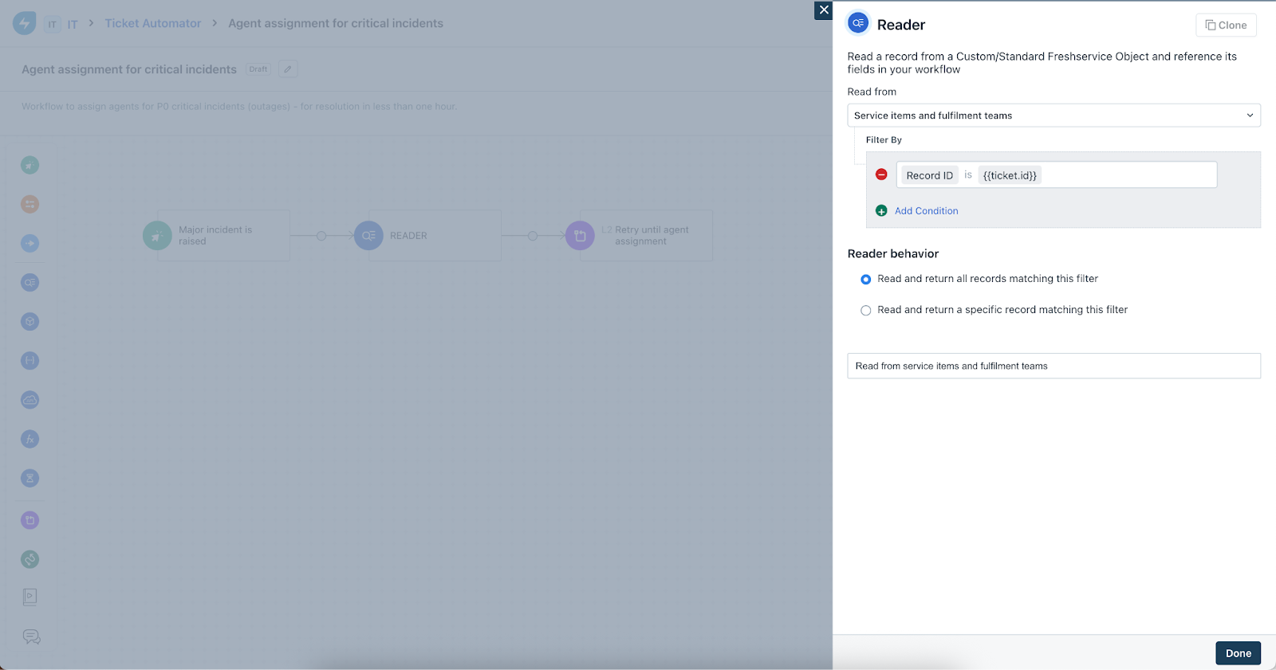The width and height of the screenshot is (1276, 670).
Task: Click the cloud web request icon in sidebar
Action: click(30, 399)
